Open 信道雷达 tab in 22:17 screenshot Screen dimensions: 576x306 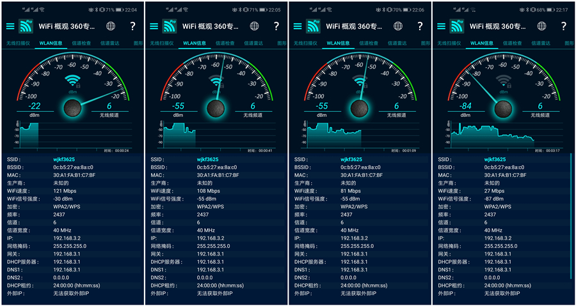point(541,43)
